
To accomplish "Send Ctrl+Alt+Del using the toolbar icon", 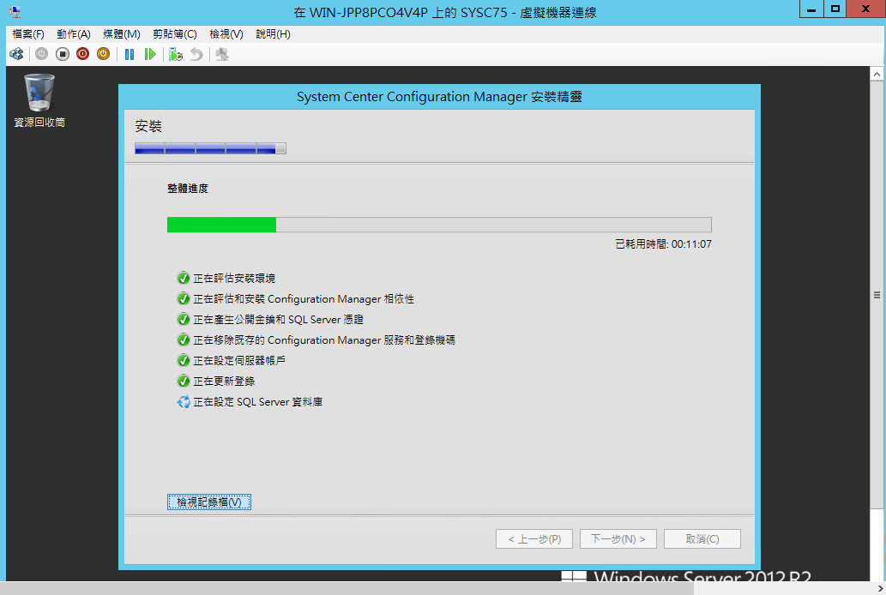I will point(16,54).
